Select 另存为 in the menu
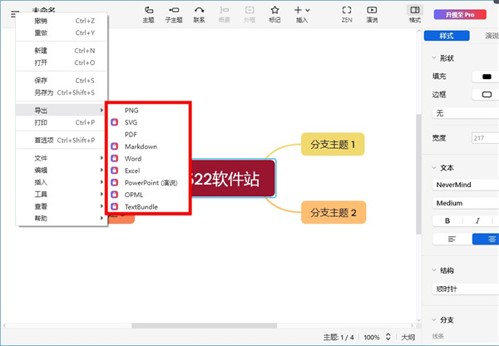Image resolution: width=499 pixels, height=346 pixels. 43,92
